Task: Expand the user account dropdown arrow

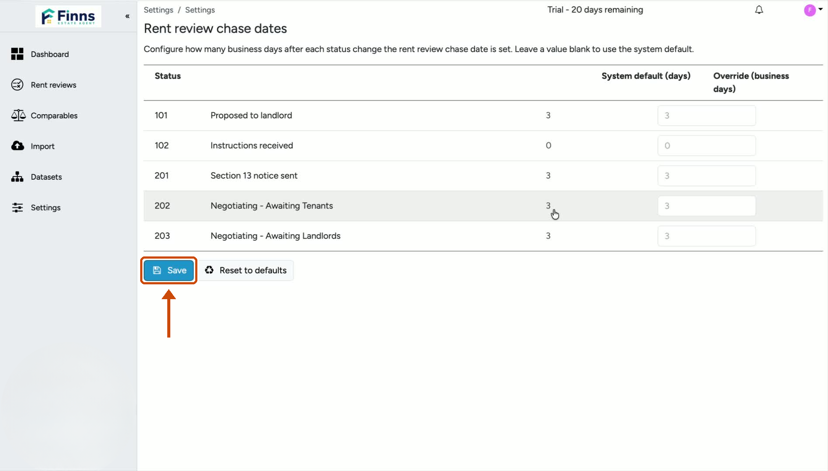Action: (821, 9)
